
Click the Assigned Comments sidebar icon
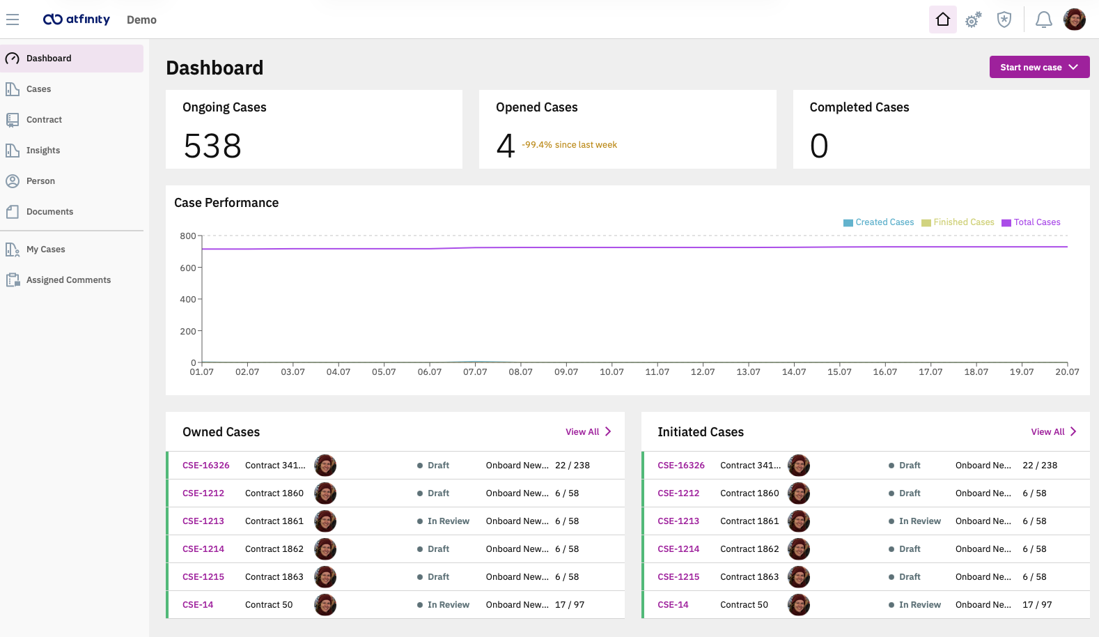tap(13, 280)
